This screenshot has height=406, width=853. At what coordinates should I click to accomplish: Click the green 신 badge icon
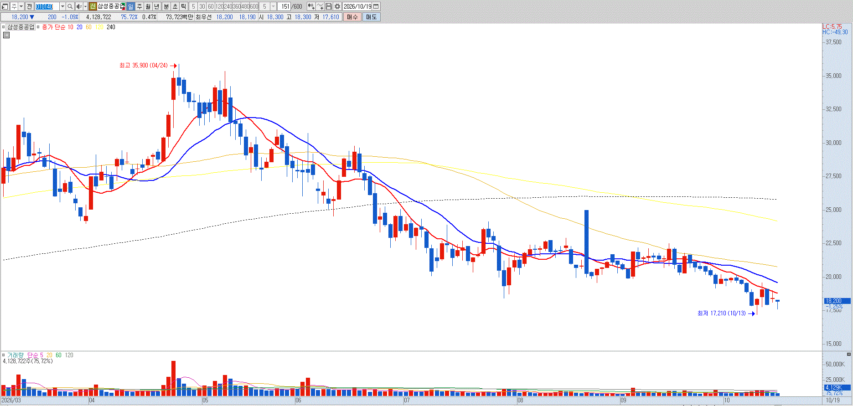[x=93, y=6]
